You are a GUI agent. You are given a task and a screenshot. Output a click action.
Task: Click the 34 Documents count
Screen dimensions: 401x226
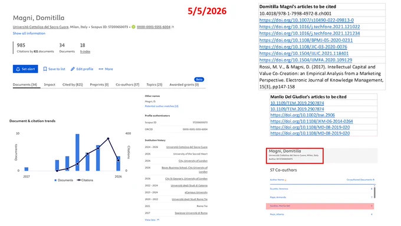pos(62,45)
